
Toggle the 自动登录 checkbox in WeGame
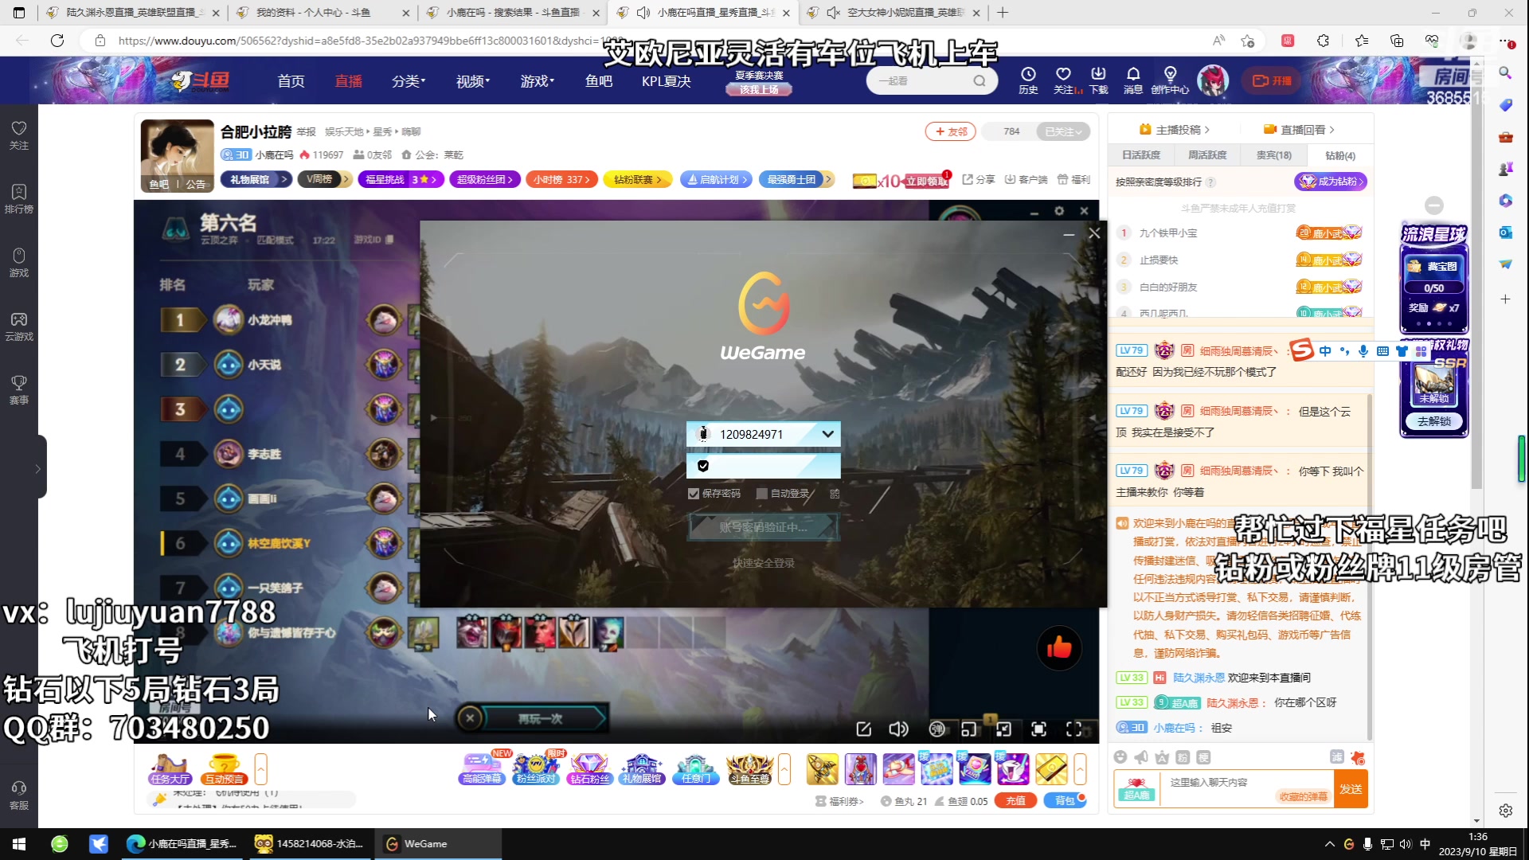761,494
